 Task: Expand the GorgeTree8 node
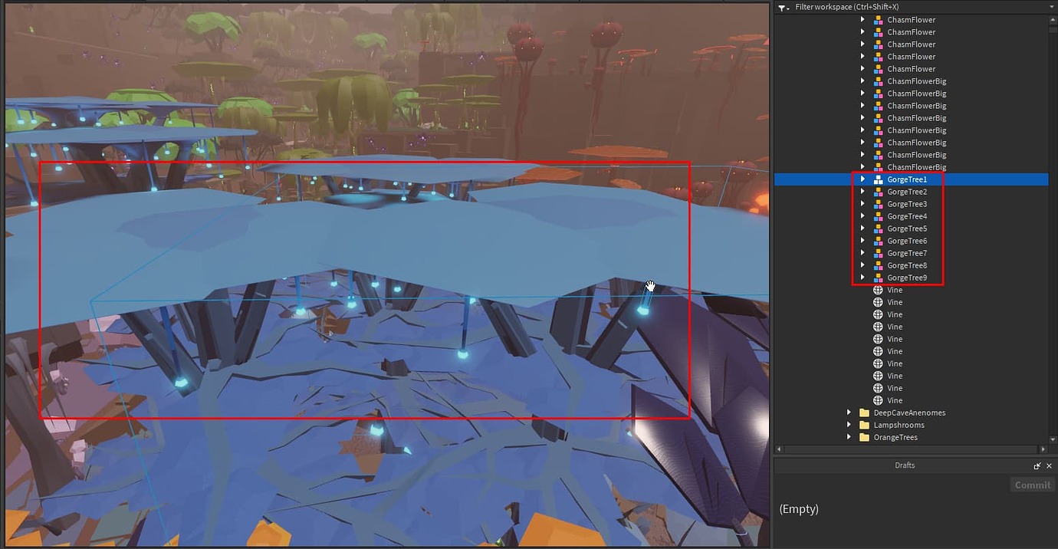coord(863,265)
